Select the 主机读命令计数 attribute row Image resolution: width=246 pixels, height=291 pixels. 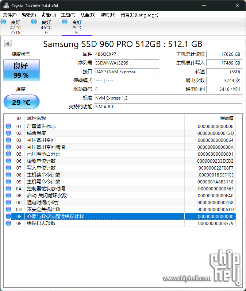tap(120, 175)
